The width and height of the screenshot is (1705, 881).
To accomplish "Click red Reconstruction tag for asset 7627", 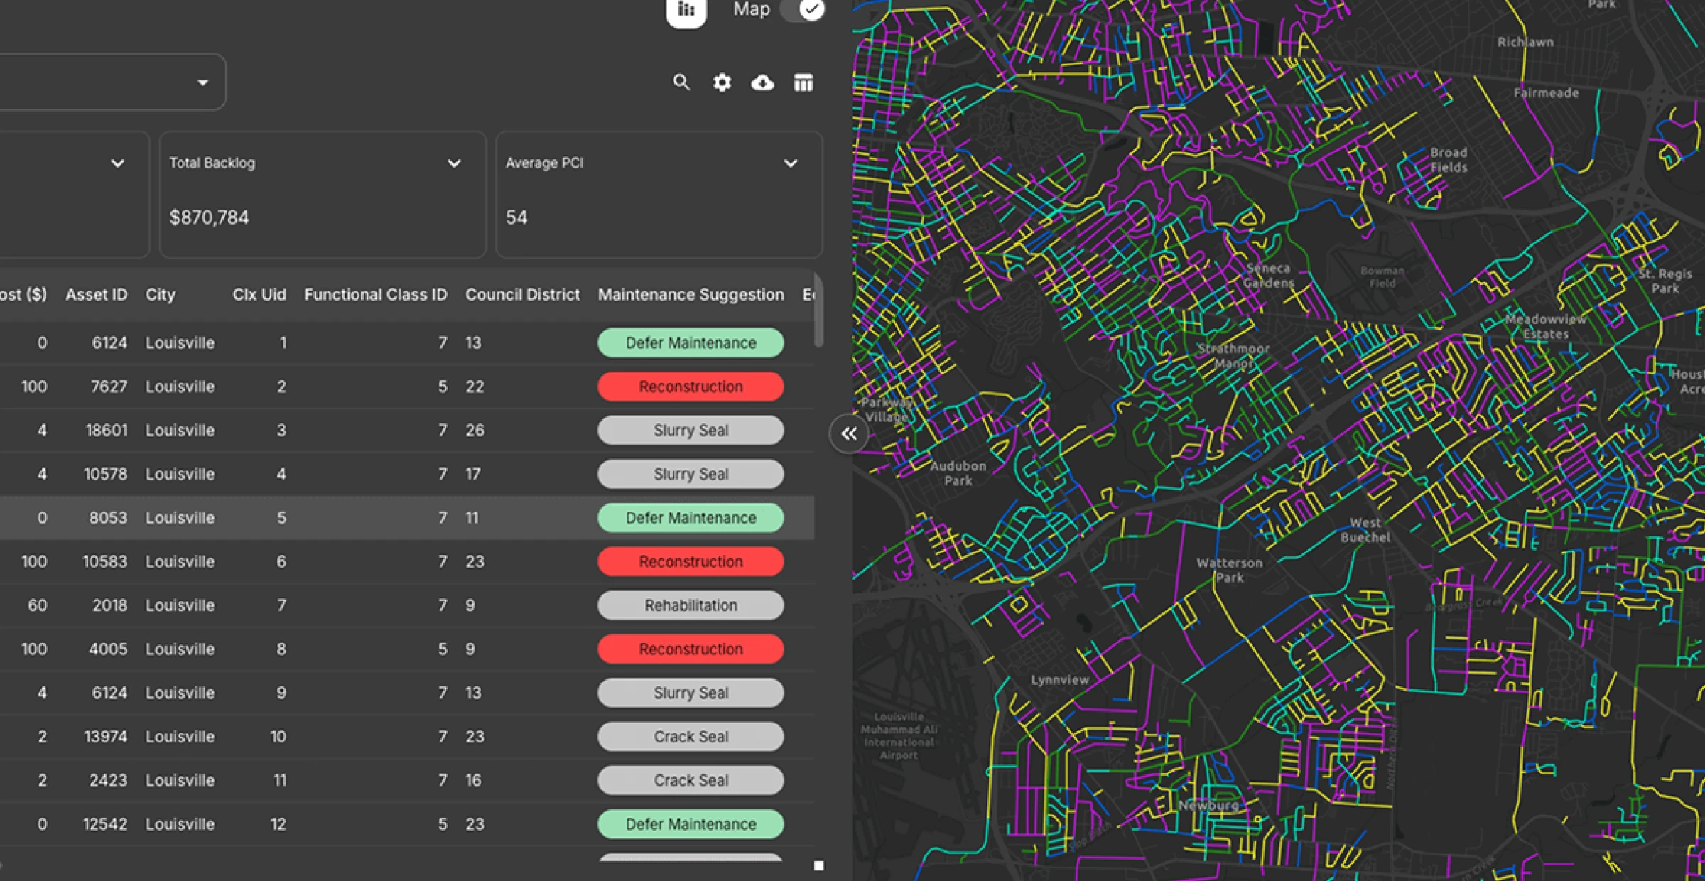I will coord(691,387).
